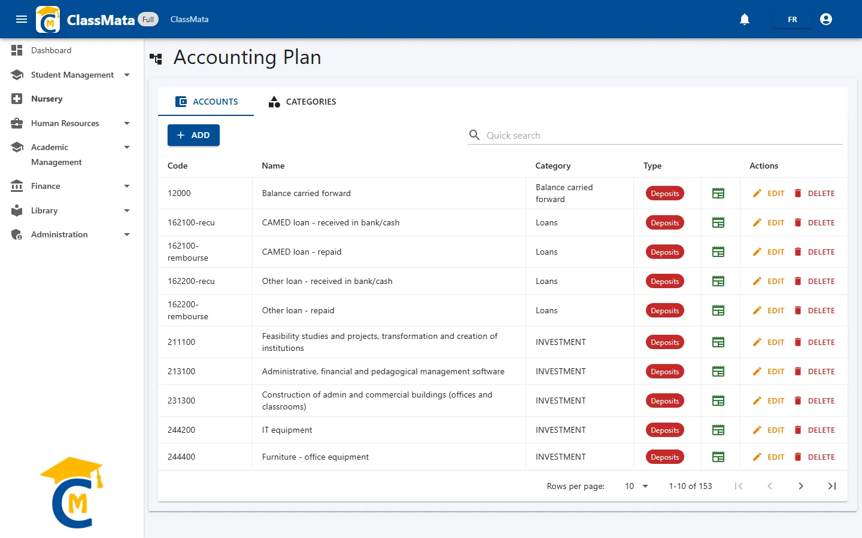Go to Dashboard in sidebar
862x538 pixels.
[x=72, y=51]
